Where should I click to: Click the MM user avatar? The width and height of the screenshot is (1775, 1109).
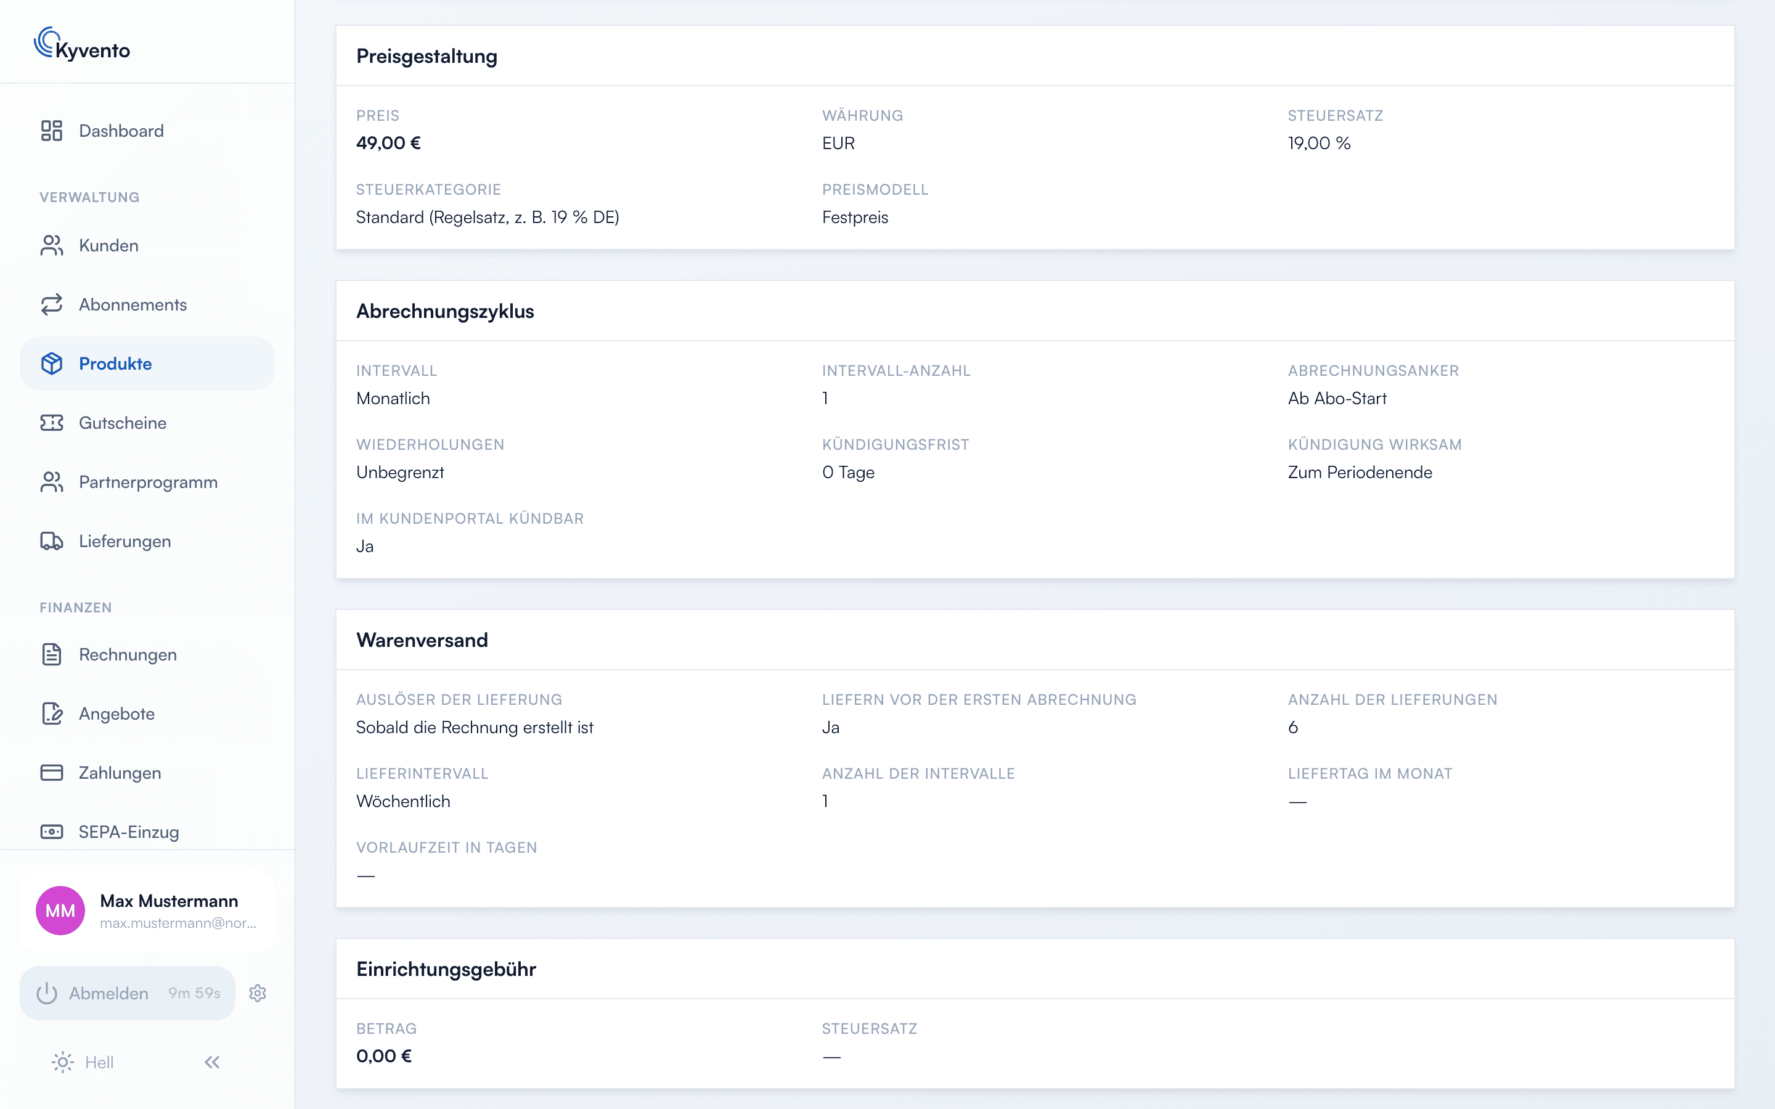60,910
